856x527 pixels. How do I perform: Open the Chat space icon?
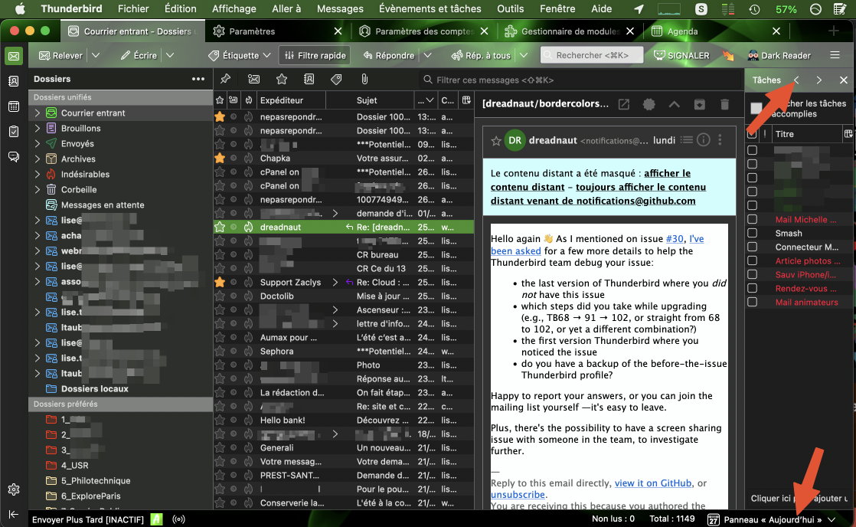click(x=13, y=156)
